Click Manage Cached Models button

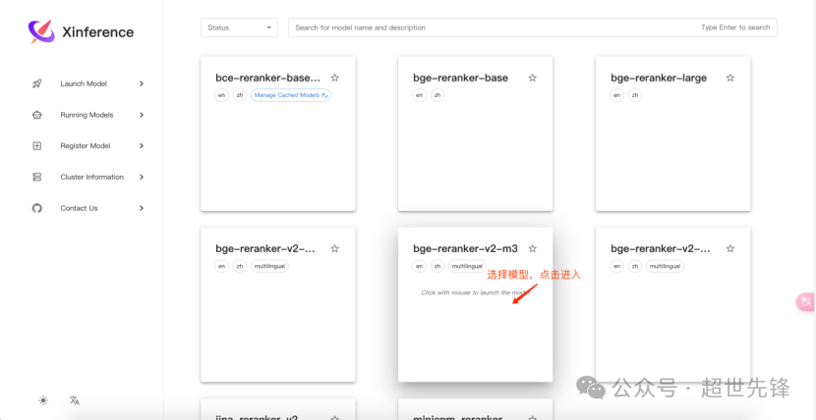click(x=291, y=95)
